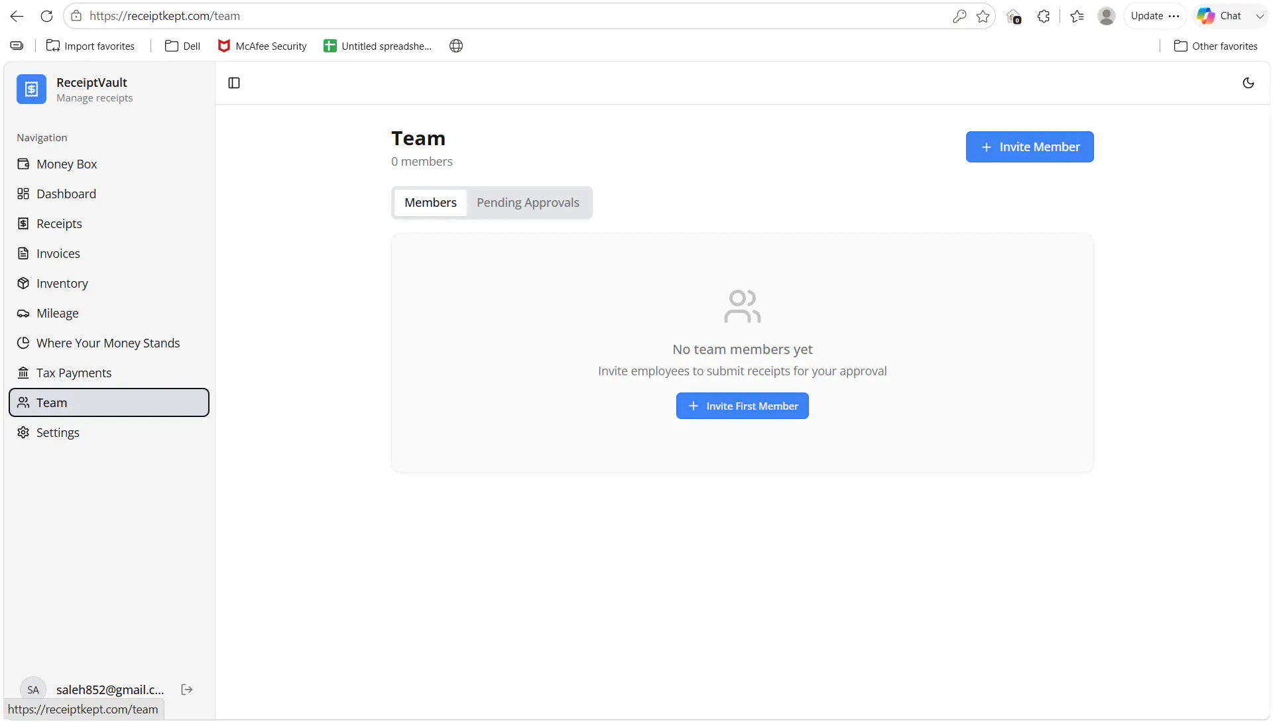Reload the page with refresh icon
This screenshot has width=1273, height=722.
46,16
